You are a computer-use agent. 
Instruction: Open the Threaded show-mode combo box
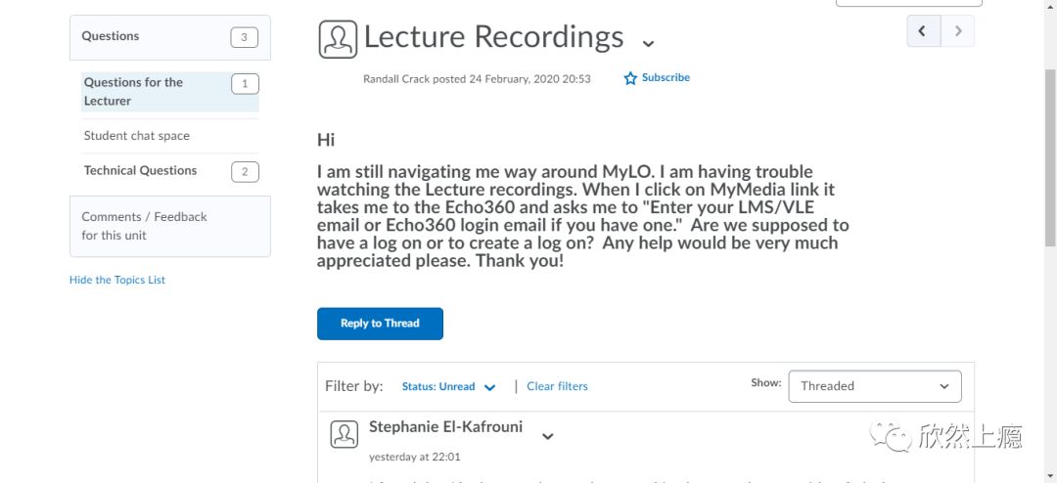coord(875,386)
